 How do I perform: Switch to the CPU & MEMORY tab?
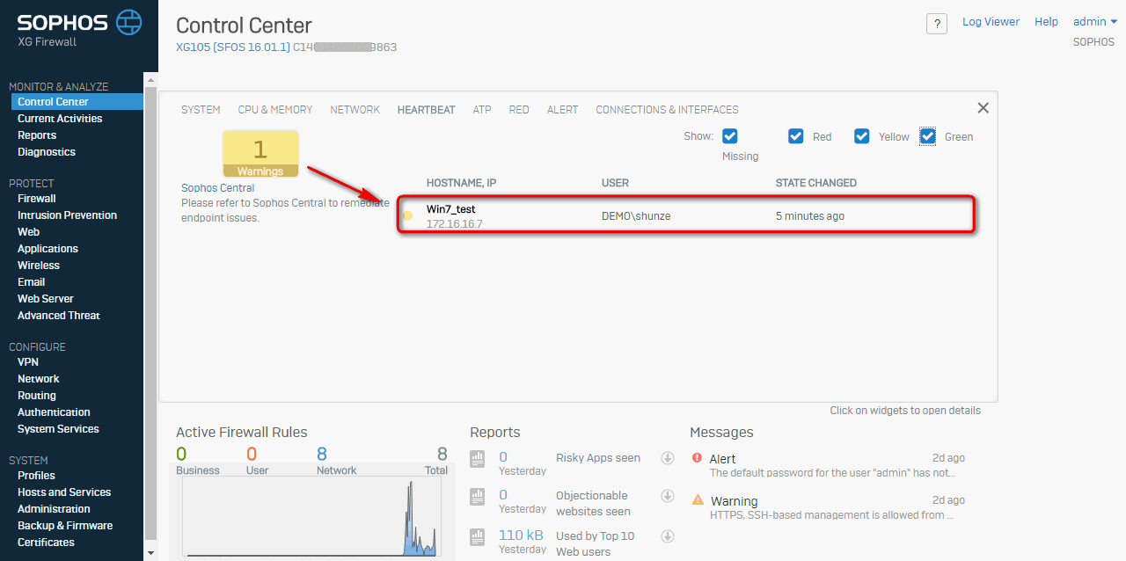click(275, 110)
